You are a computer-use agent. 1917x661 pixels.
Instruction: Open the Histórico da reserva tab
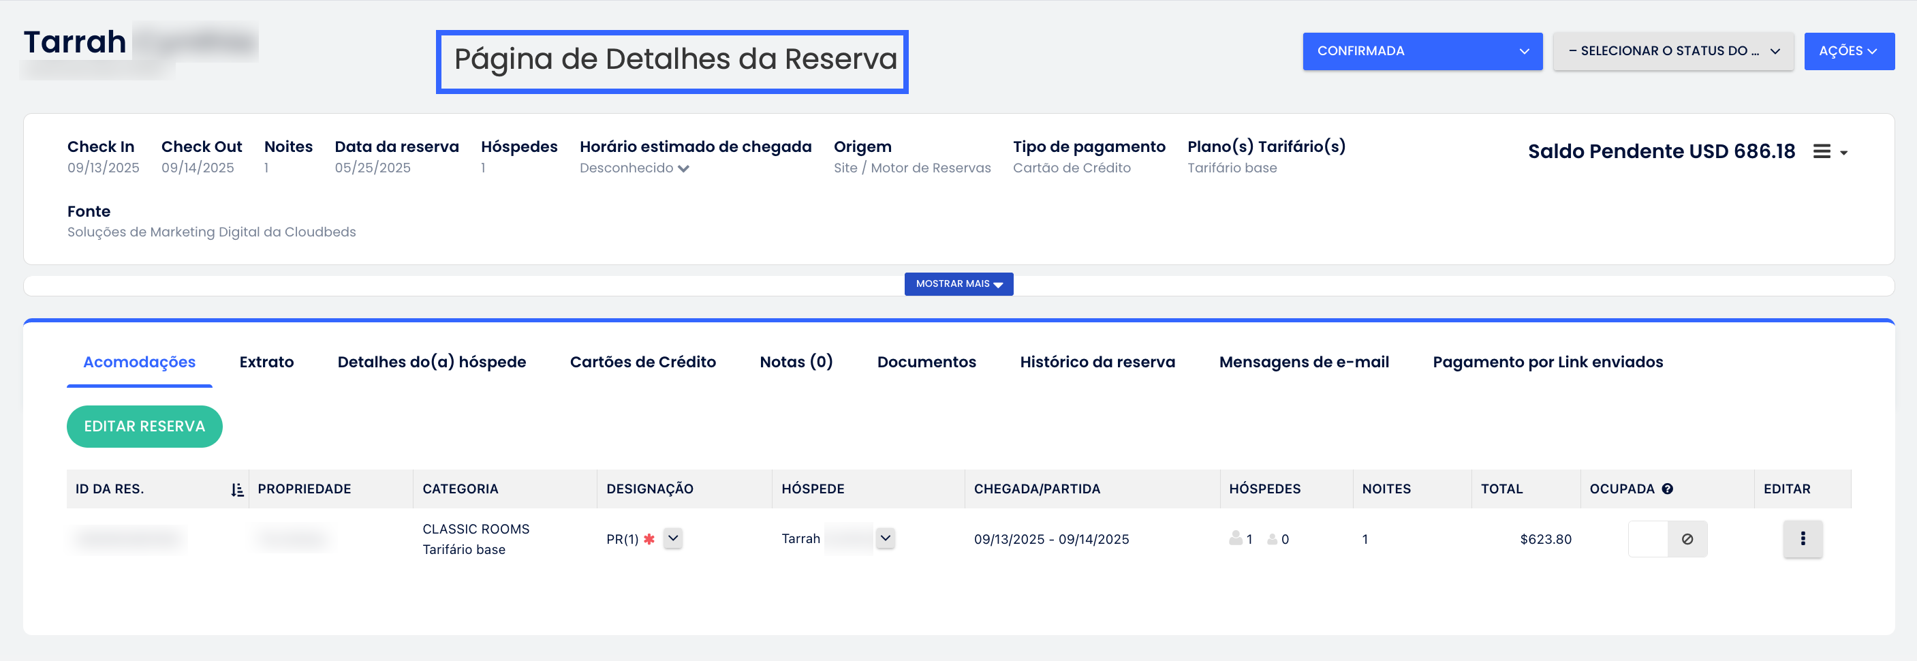point(1097,363)
